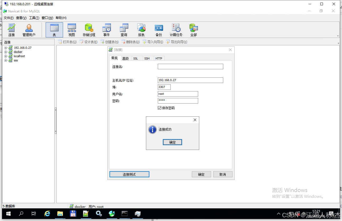Click the 埠 (Port) field showing 3307

coord(164,87)
